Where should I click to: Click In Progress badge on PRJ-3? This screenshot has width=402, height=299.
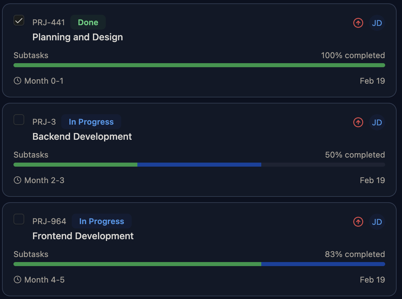[91, 122]
